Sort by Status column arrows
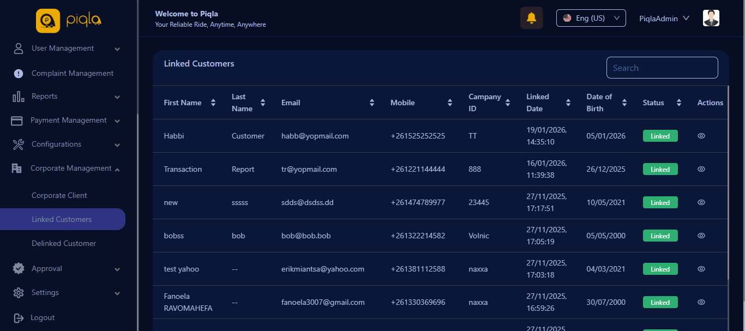Viewport: 745px width, 331px height. pos(679,103)
